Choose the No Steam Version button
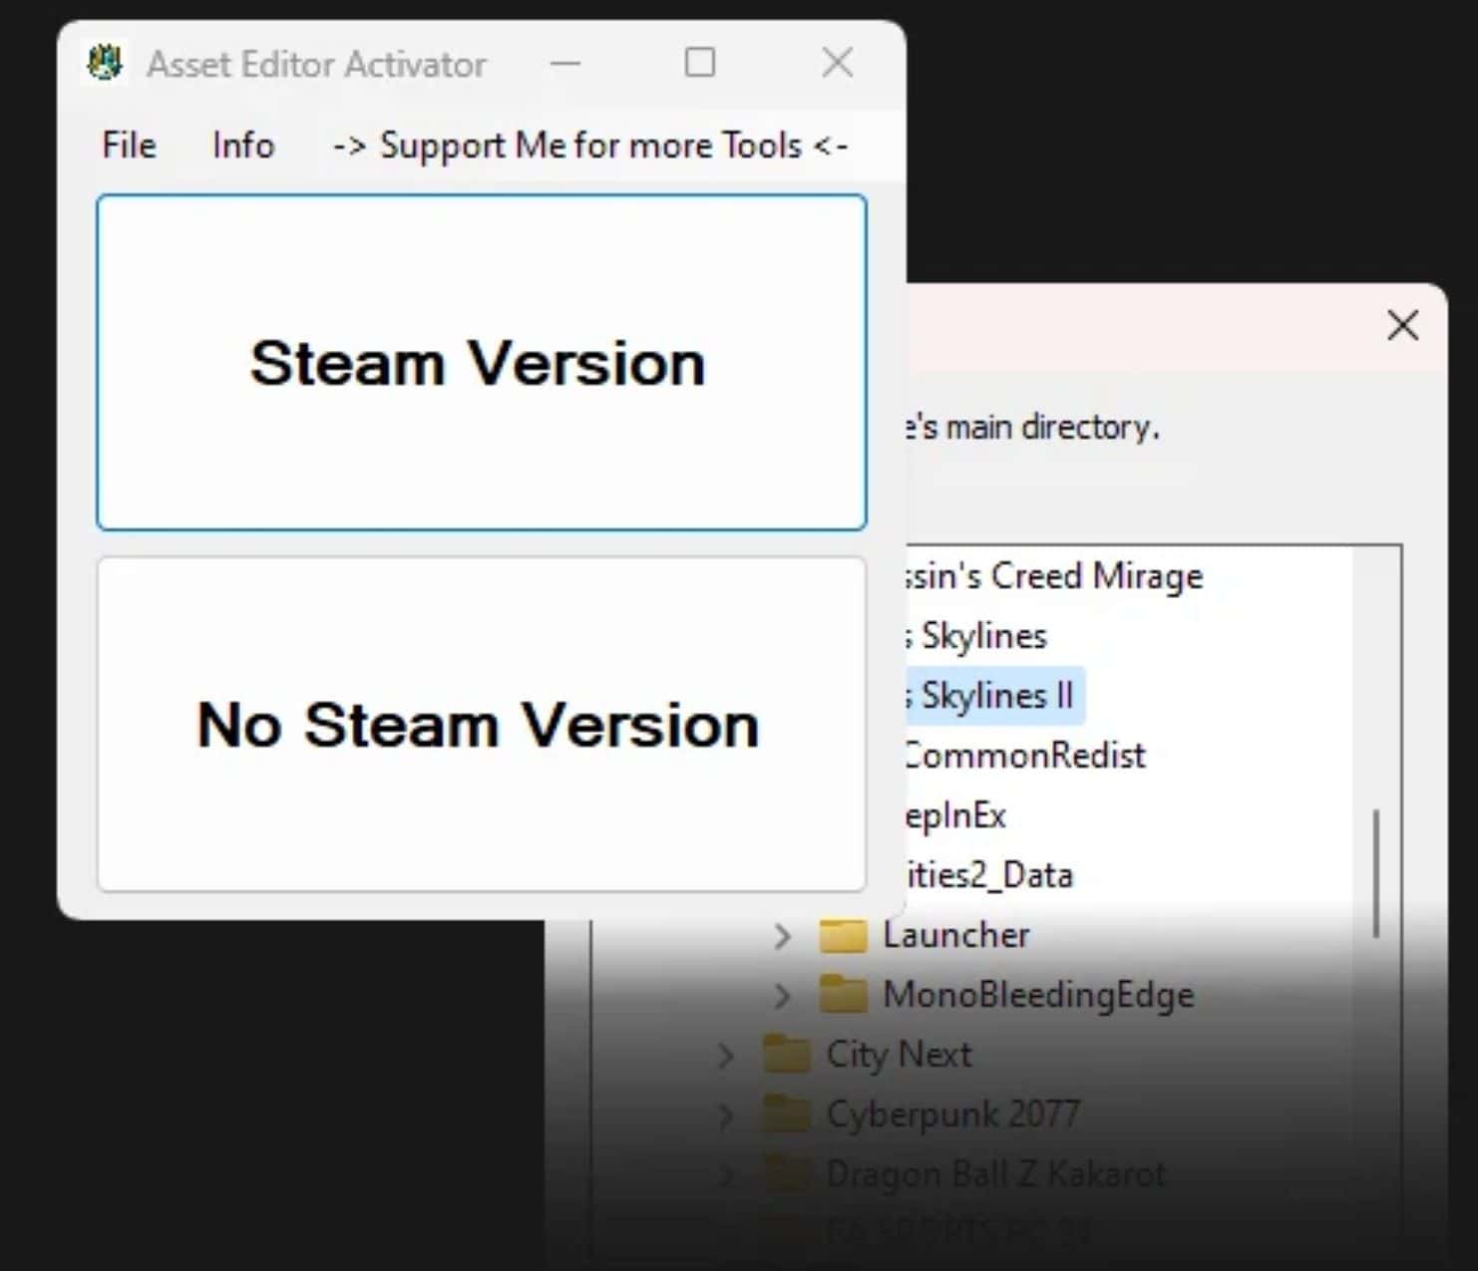 482,725
